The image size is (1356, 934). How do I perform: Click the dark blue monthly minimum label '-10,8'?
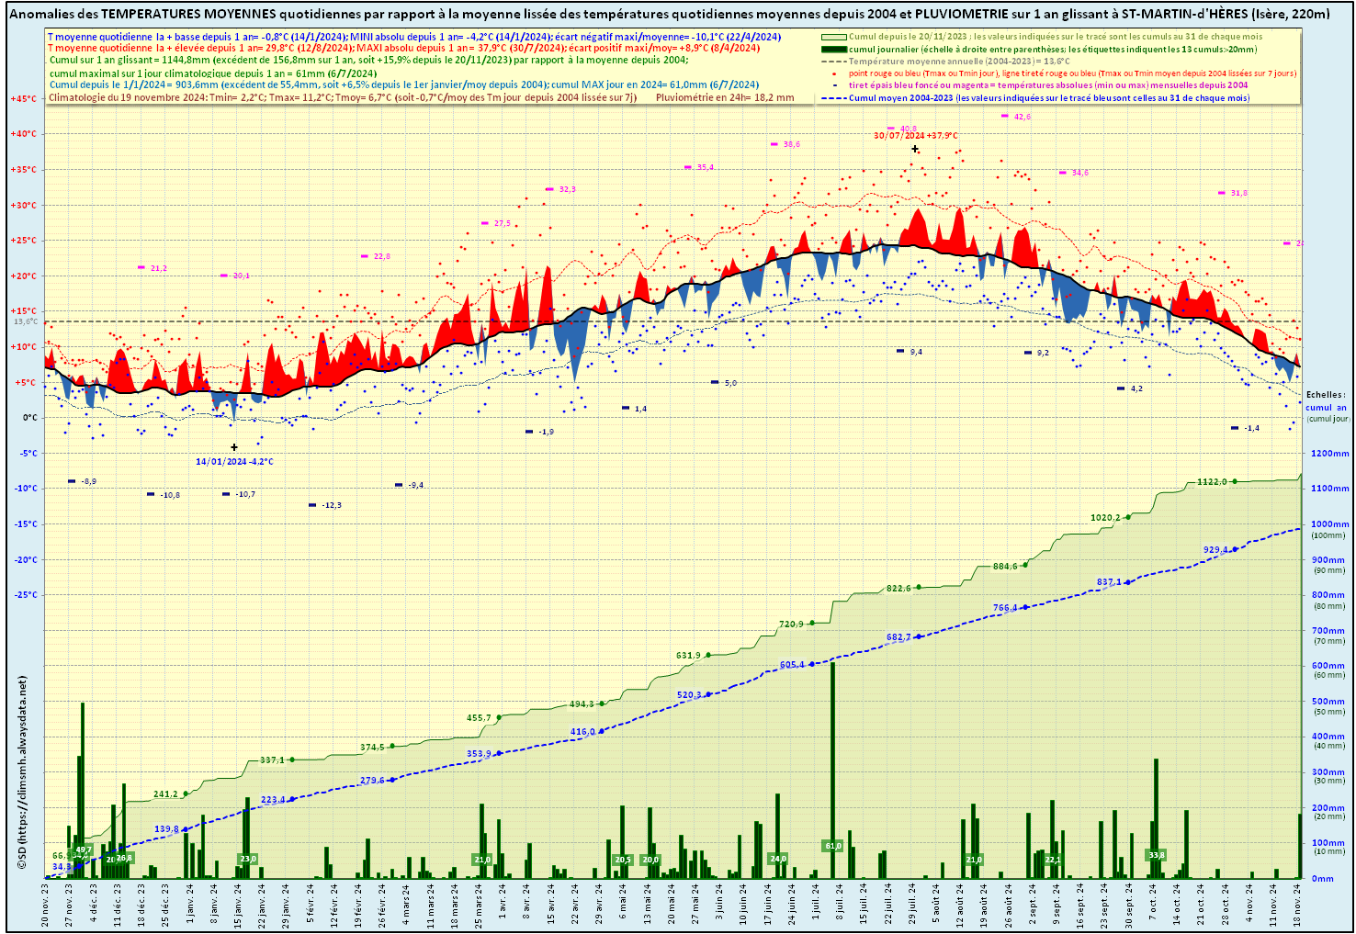point(169,495)
